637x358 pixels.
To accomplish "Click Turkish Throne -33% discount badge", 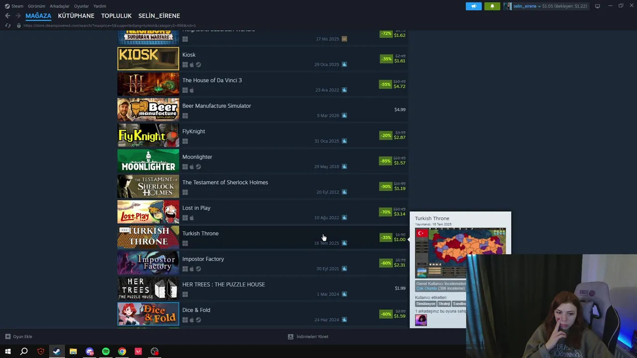I will point(386,238).
